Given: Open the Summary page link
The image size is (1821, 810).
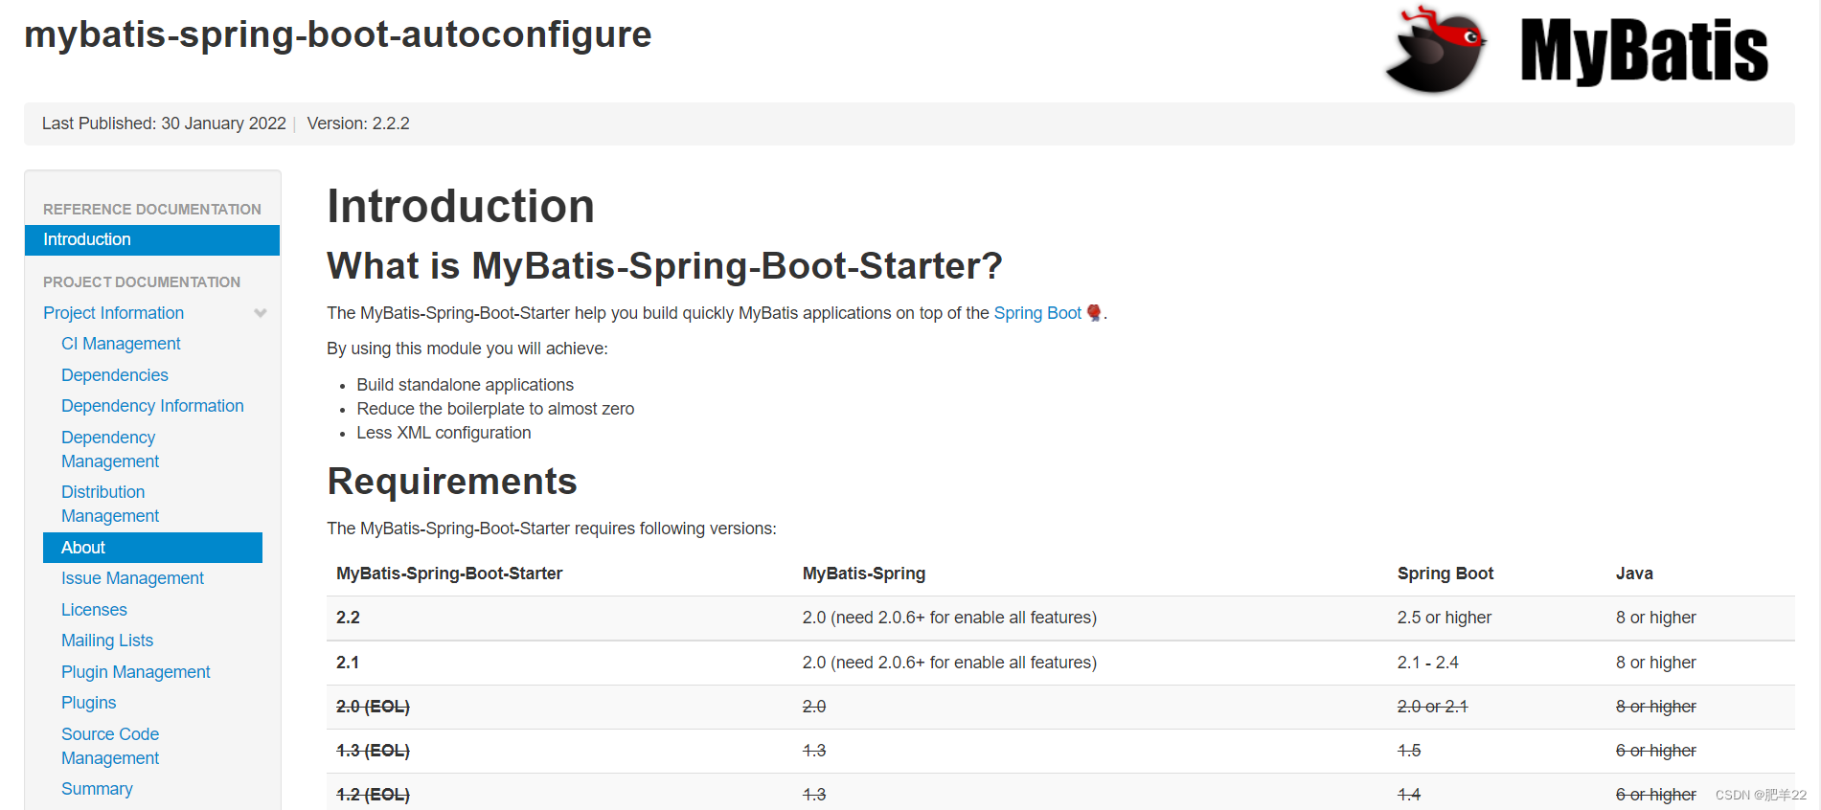Looking at the screenshot, I should (x=97, y=789).
